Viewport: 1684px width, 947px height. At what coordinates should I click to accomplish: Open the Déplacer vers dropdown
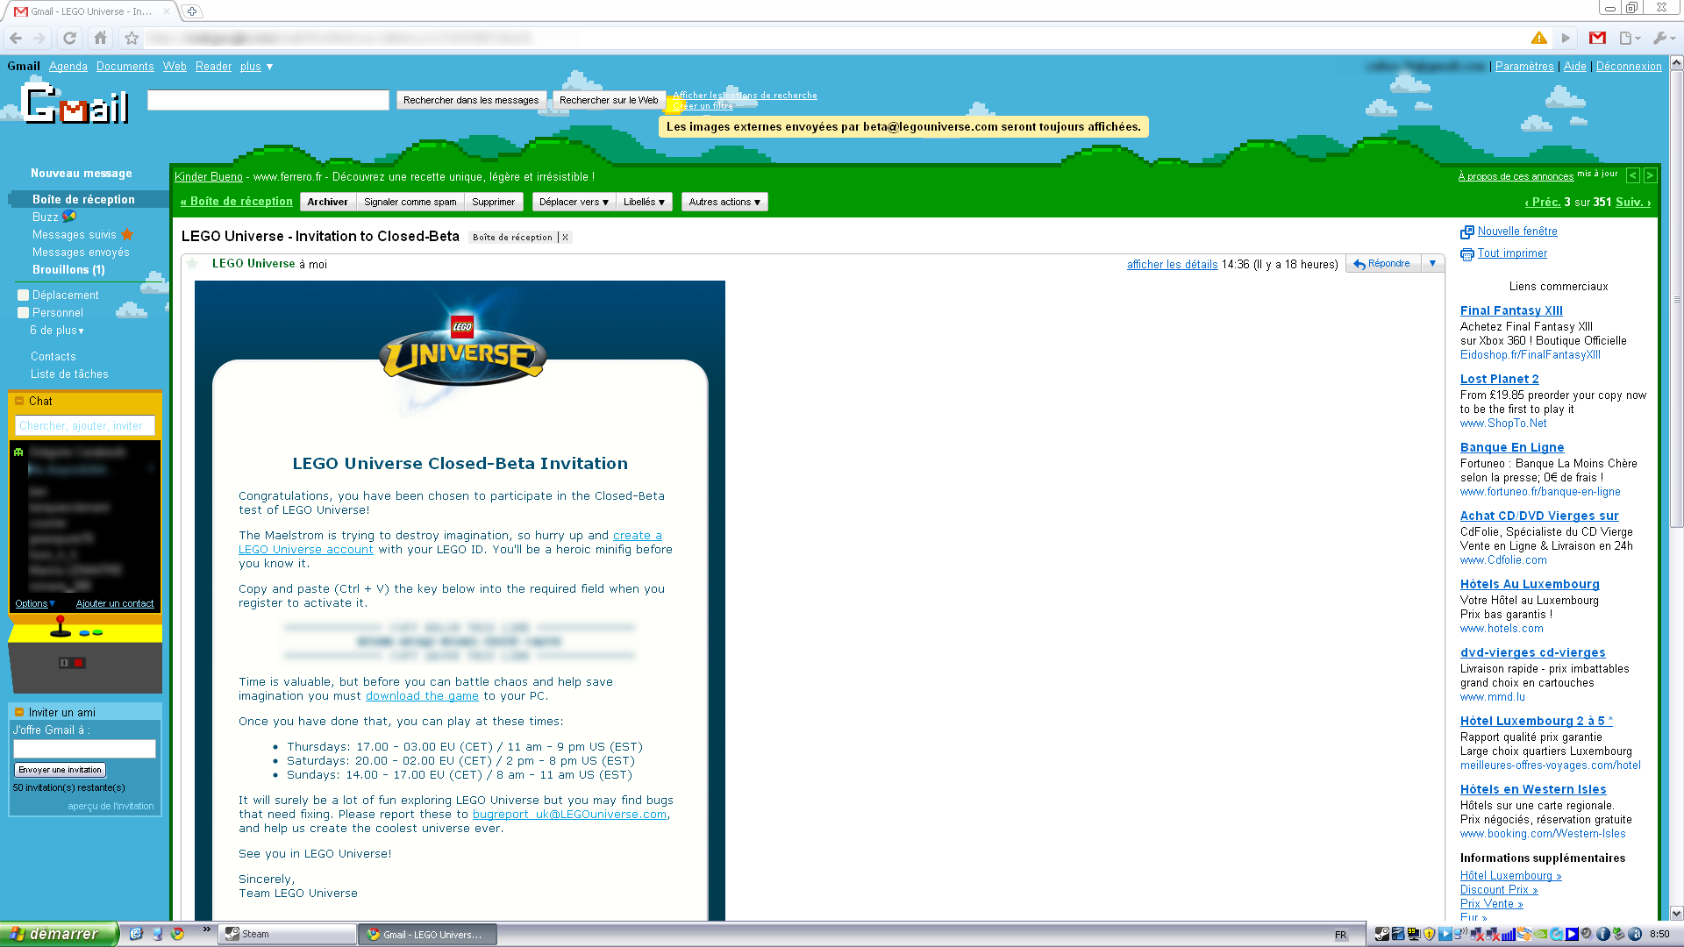point(574,202)
